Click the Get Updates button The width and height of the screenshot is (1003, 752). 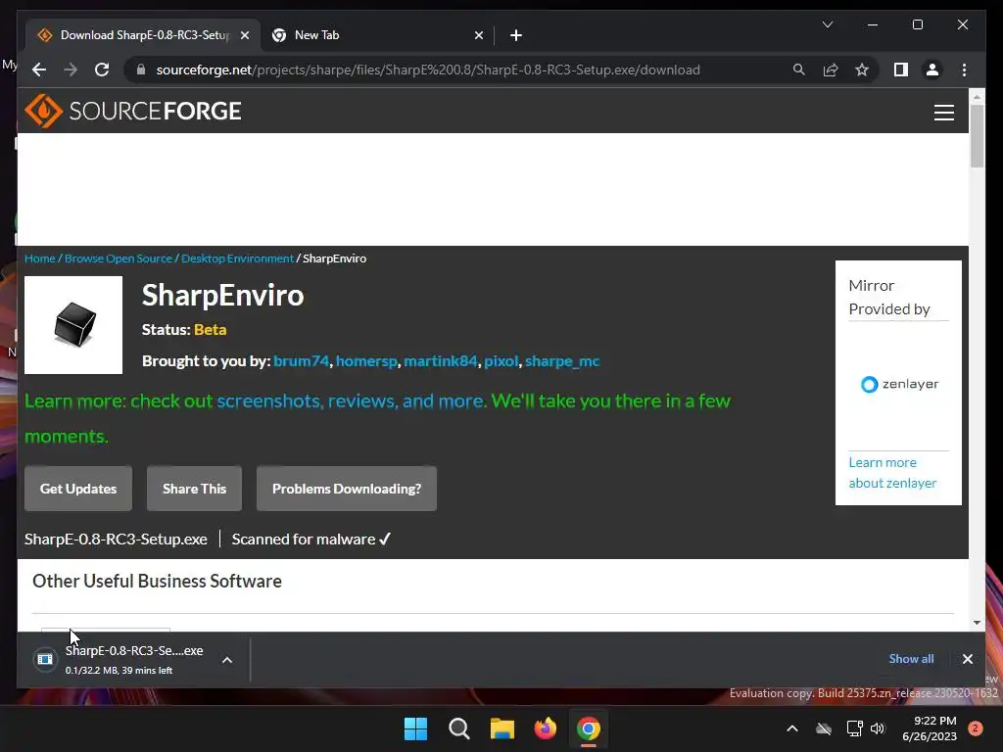click(78, 489)
